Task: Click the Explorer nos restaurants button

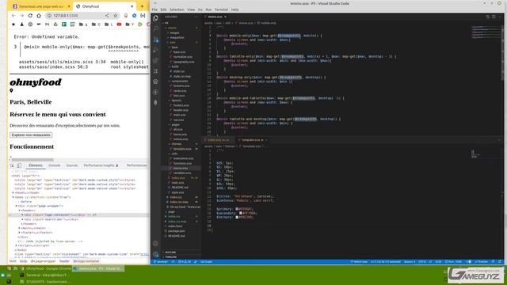Action: click(x=31, y=135)
